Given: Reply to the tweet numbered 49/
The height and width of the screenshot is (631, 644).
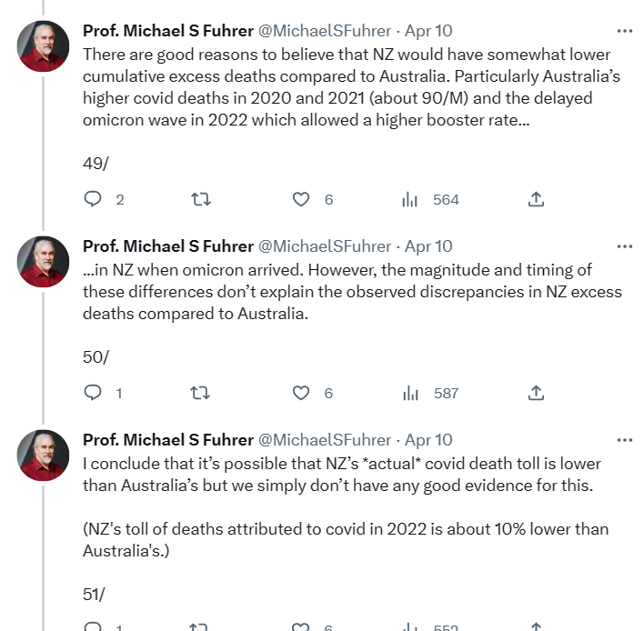Looking at the screenshot, I should click(x=93, y=199).
